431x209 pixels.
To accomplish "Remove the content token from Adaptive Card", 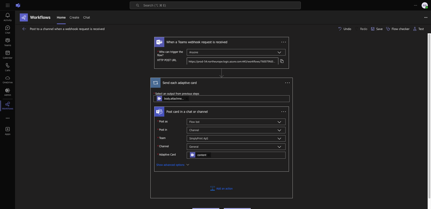I will click(x=209, y=155).
